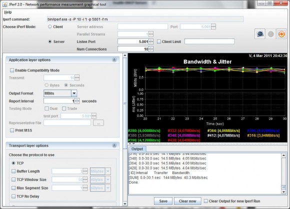Enable the Buffer Length checkbox
The width and height of the screenshot is (290, 209).
13,171
